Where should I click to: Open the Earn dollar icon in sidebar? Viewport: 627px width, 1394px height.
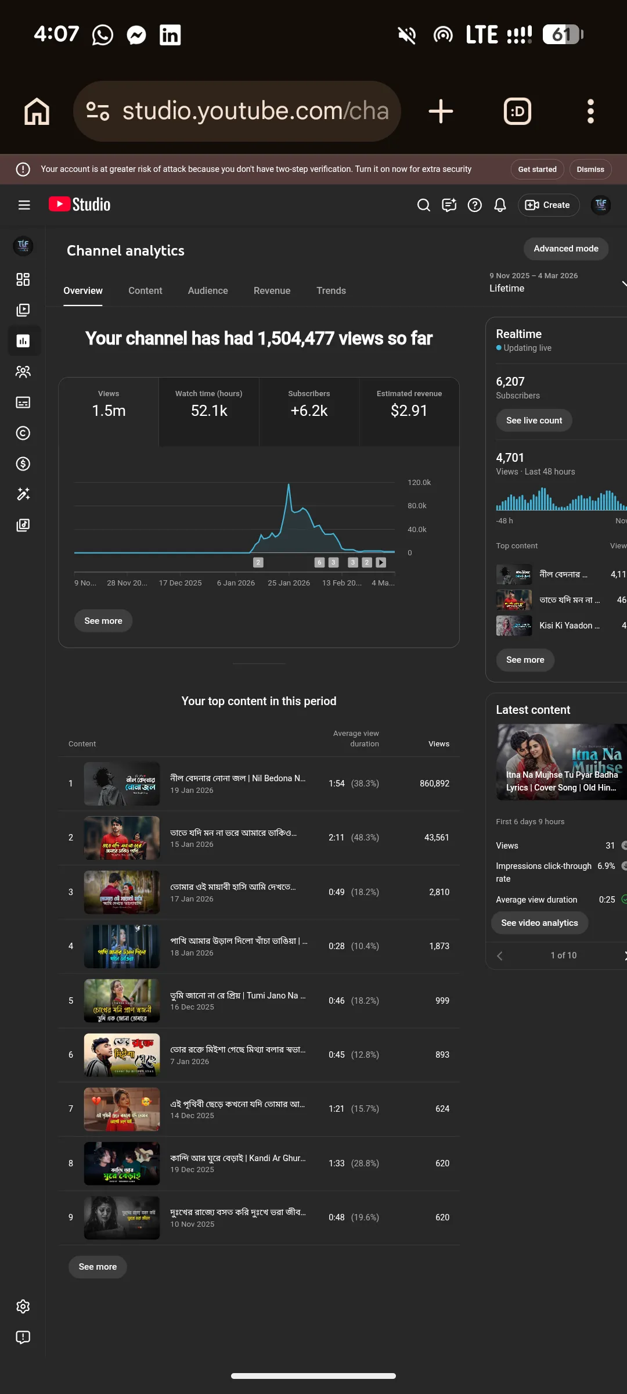point(23,464)
